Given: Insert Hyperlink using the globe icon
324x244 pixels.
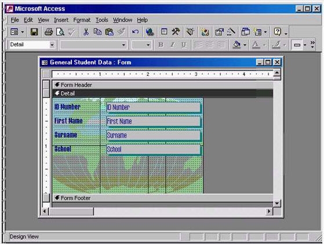Looking at the screenshot, I should point(150,32).
